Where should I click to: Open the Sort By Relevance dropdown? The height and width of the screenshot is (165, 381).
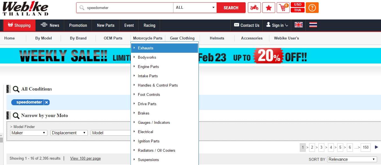point(352,159)
